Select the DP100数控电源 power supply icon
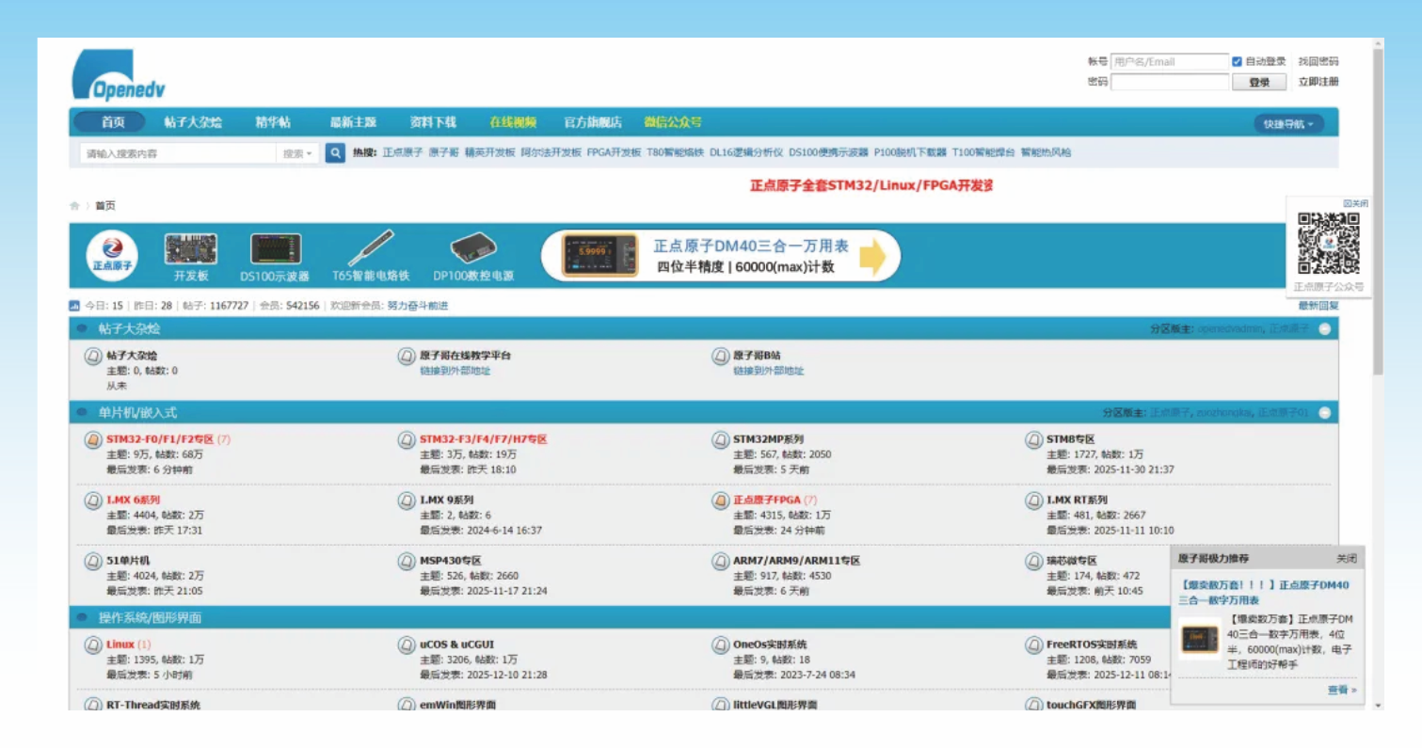Viewport: 1422px width, 748px height. [473, 249]
